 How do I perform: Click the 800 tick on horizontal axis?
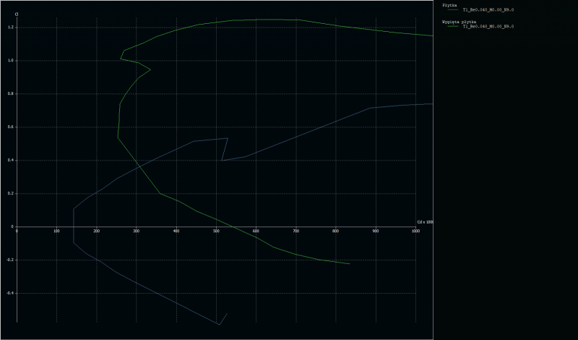335,231
